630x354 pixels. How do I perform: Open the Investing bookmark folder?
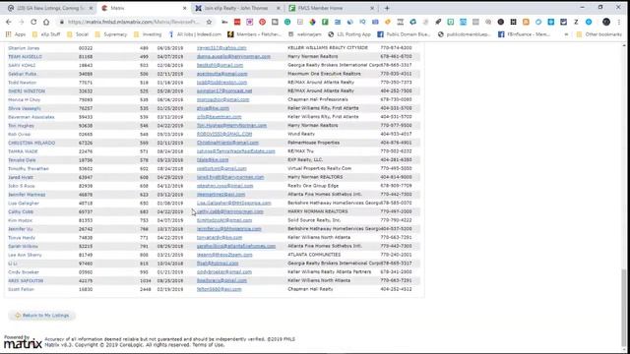point(148,34)
